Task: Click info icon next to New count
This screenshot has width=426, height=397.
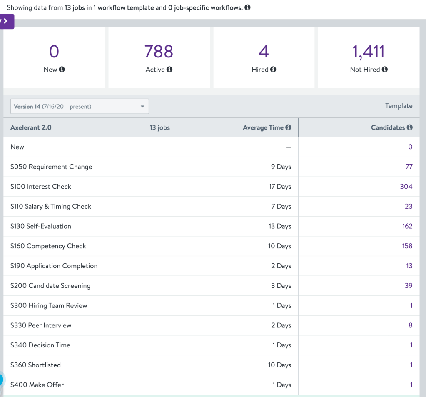Action: pos(62,70)
